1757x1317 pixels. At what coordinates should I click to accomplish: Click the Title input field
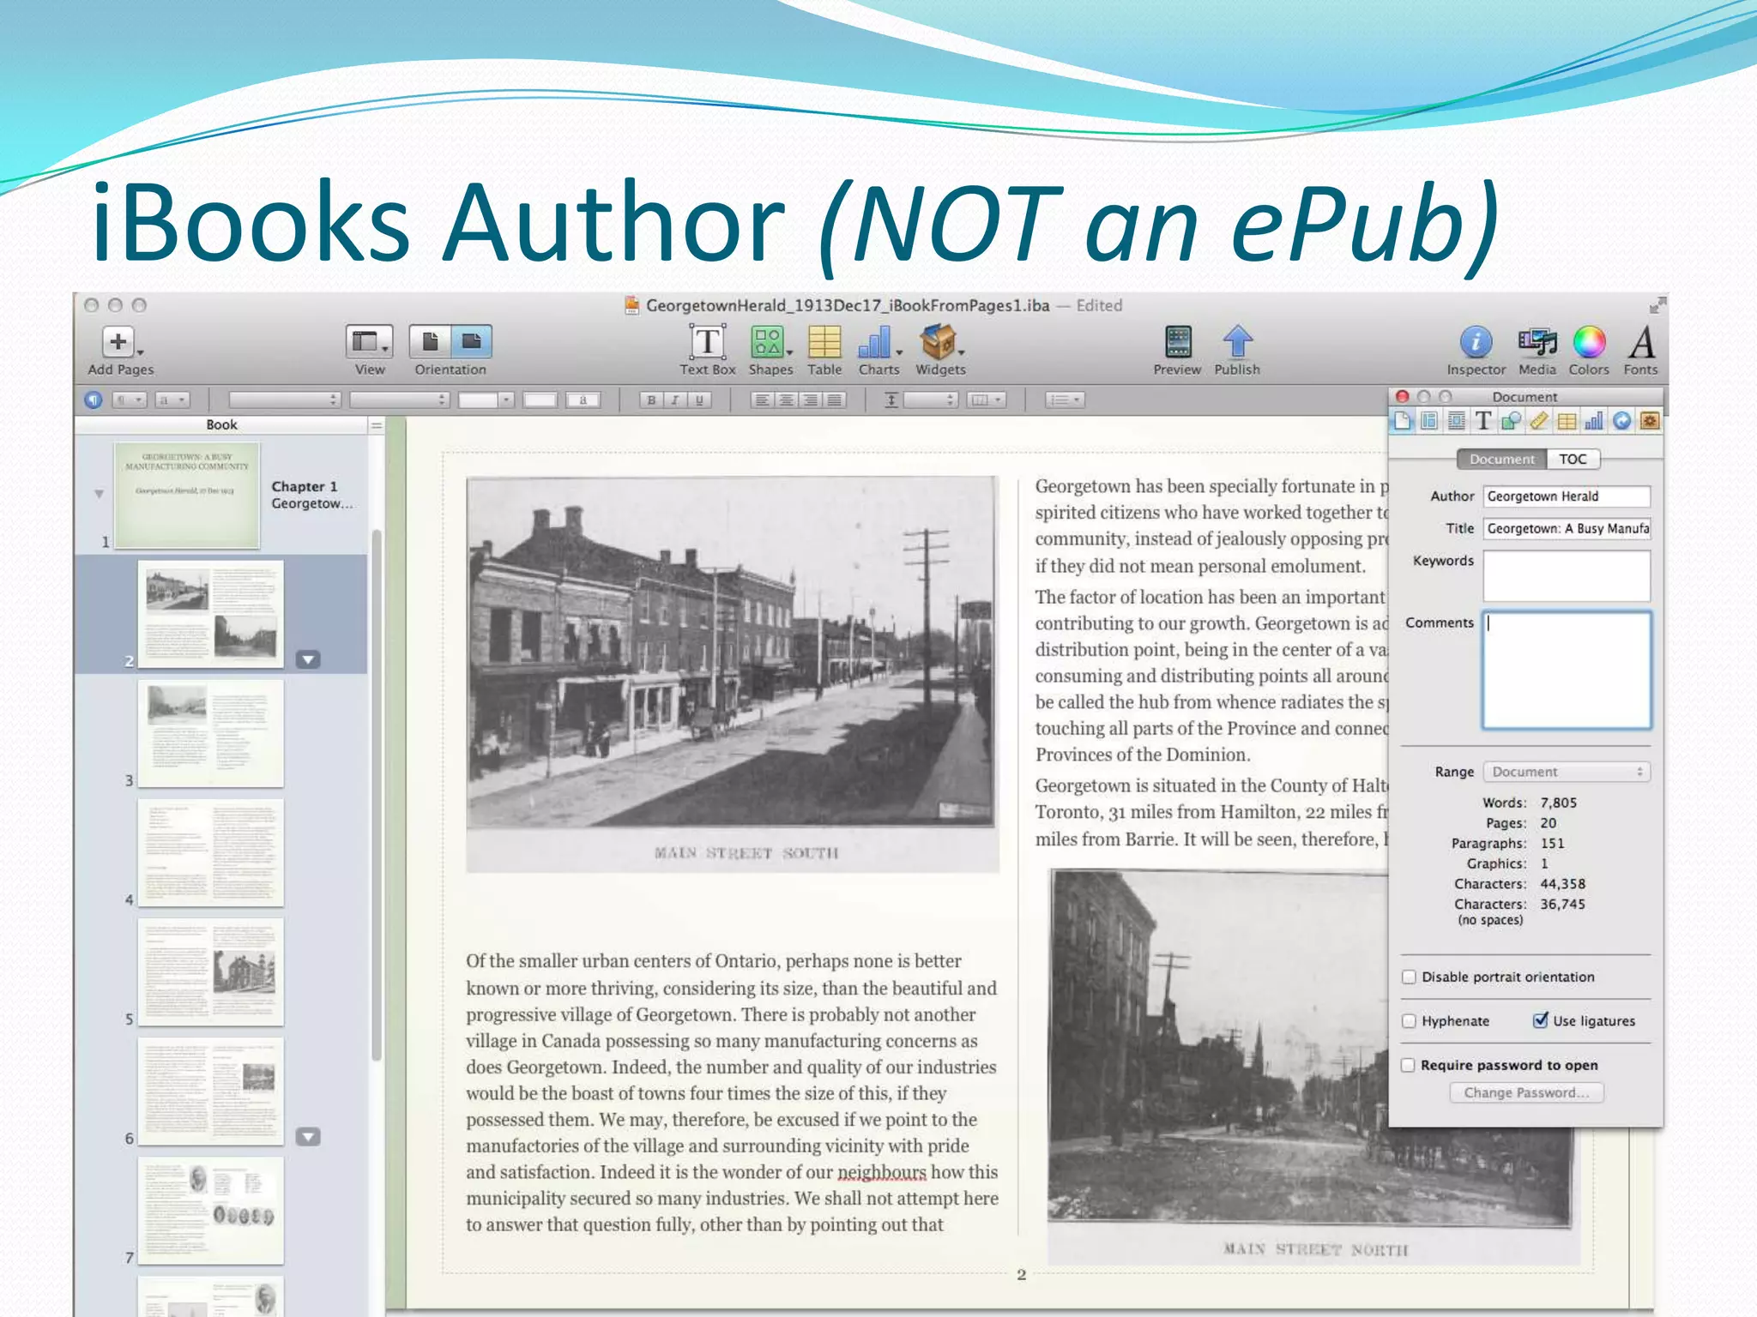point(1567,528)
